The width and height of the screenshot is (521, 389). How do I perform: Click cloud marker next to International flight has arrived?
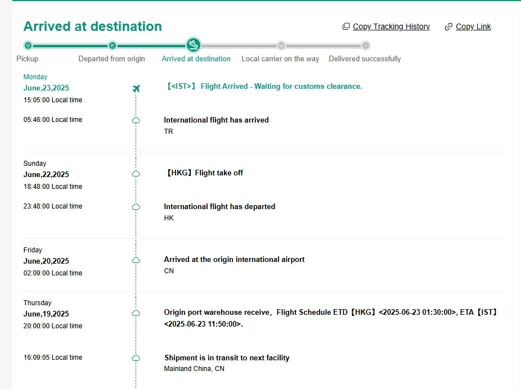click(x=136, y=120)
